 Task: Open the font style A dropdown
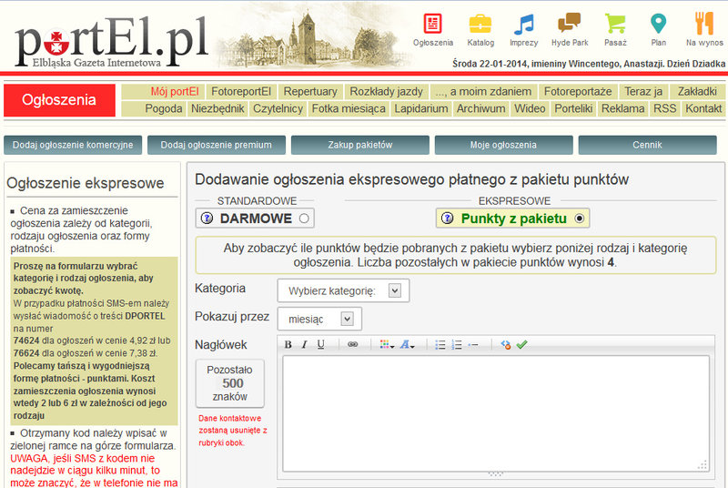[x=407, y=344]
